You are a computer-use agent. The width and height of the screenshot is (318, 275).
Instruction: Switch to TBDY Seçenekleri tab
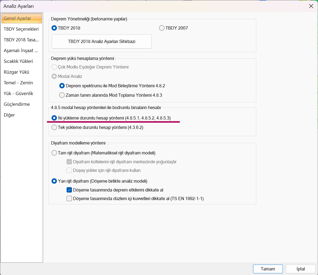pyautogui.click(x=22, y=29)
